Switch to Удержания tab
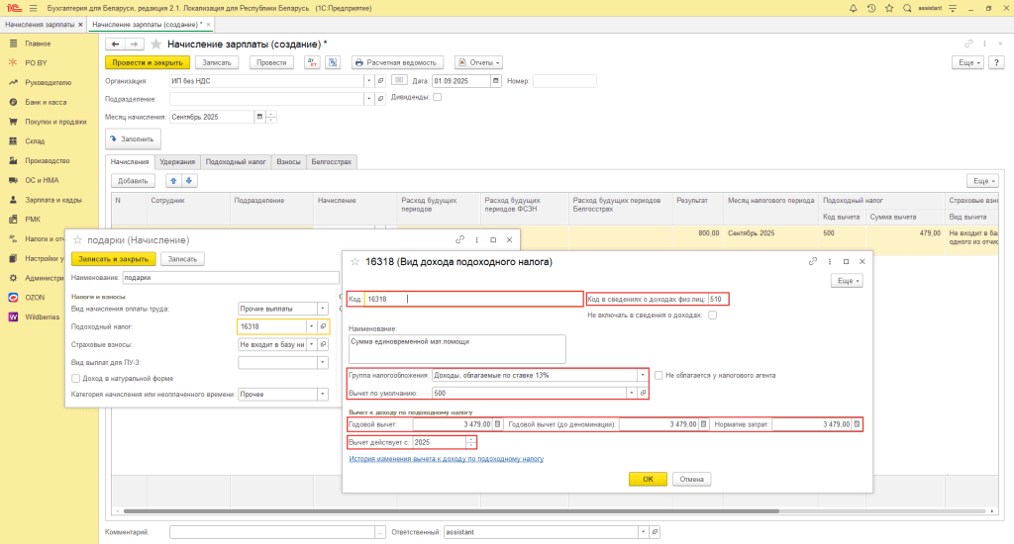The height and width of the screenshot is (544, 1014). click(177, 162)
